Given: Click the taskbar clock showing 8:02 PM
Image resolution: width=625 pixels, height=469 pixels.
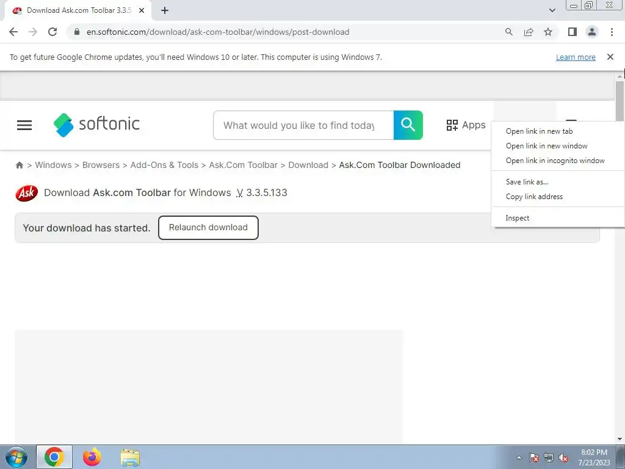Looking at the screenshot, I should coord(594,457).
